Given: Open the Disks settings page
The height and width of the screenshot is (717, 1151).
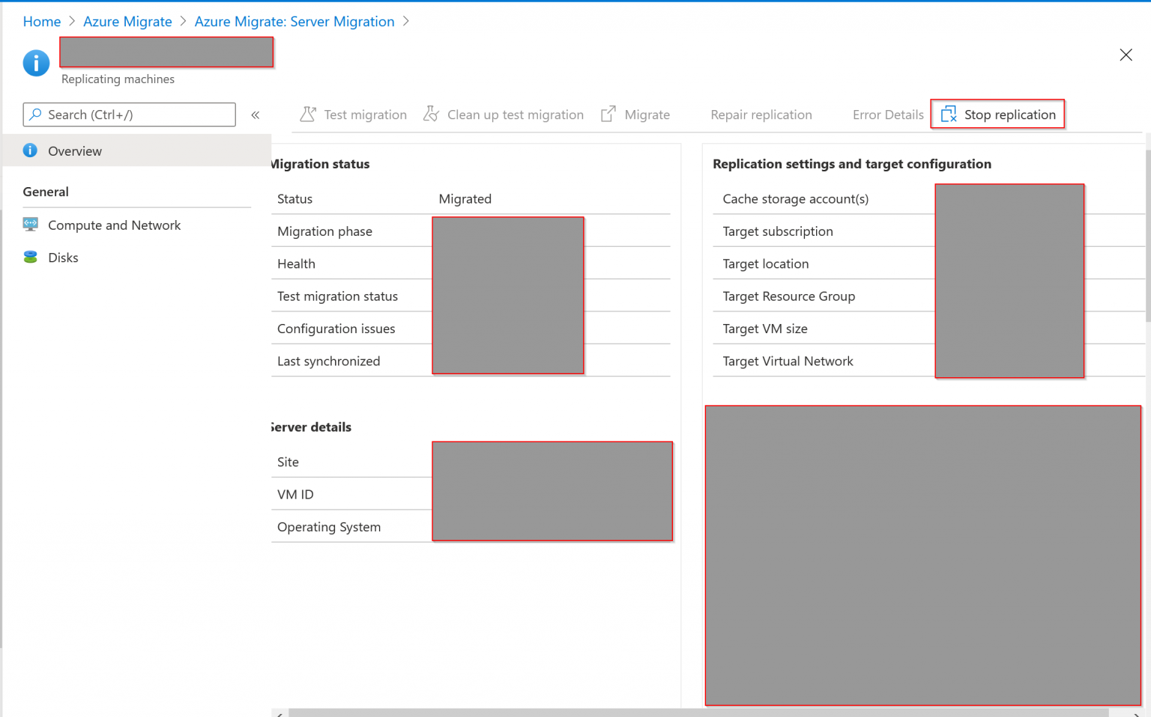Looking at the screenshot, I should [63, 257].
